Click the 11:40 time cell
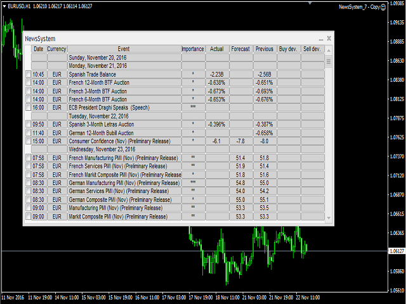Viewport: 406px width, 304px height. 38,133
